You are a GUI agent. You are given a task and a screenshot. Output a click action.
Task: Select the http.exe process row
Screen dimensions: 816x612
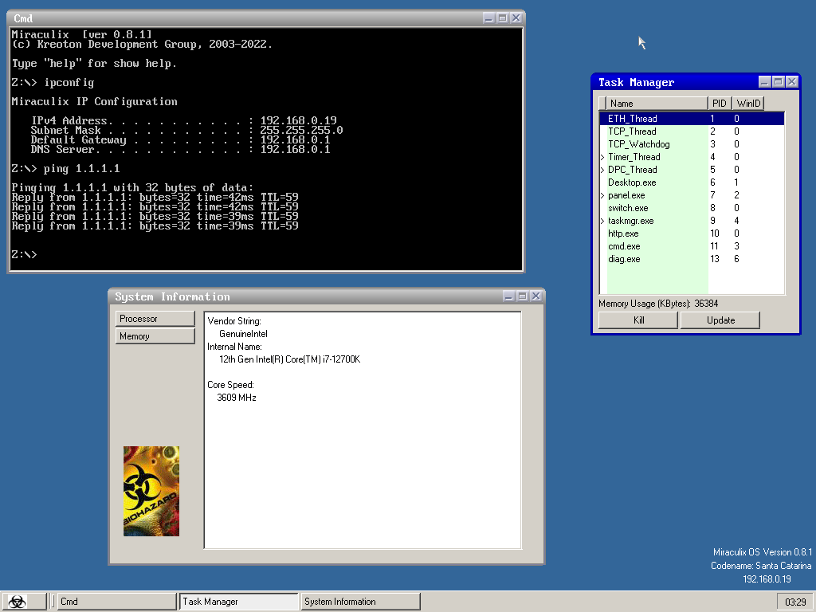click(x=623, y=233)
